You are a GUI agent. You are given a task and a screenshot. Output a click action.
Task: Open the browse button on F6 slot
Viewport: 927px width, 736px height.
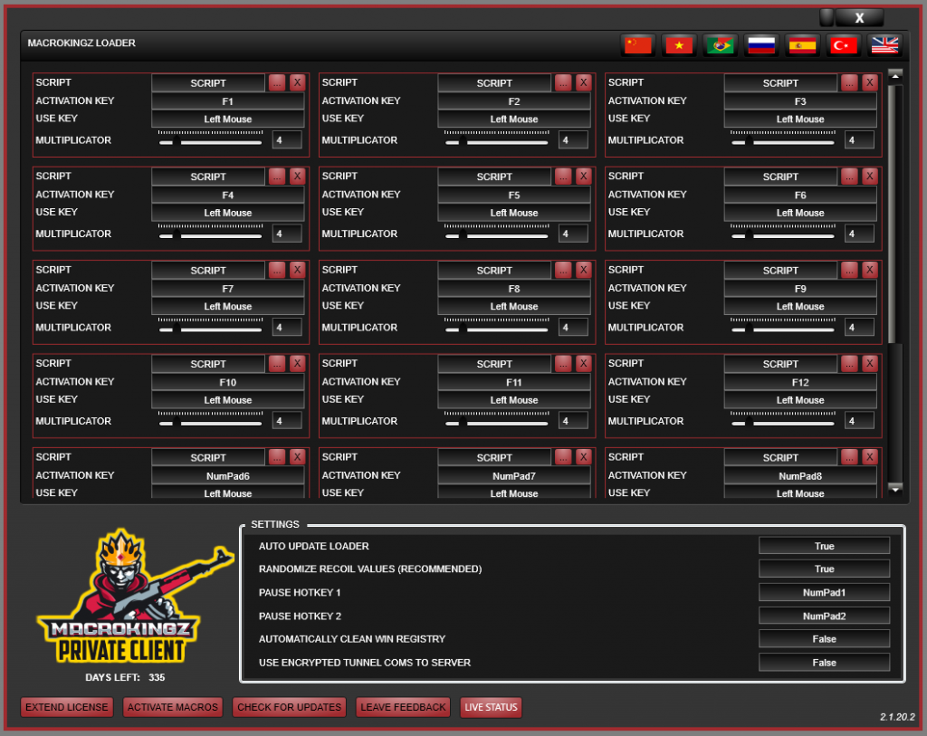coord(849,177)
